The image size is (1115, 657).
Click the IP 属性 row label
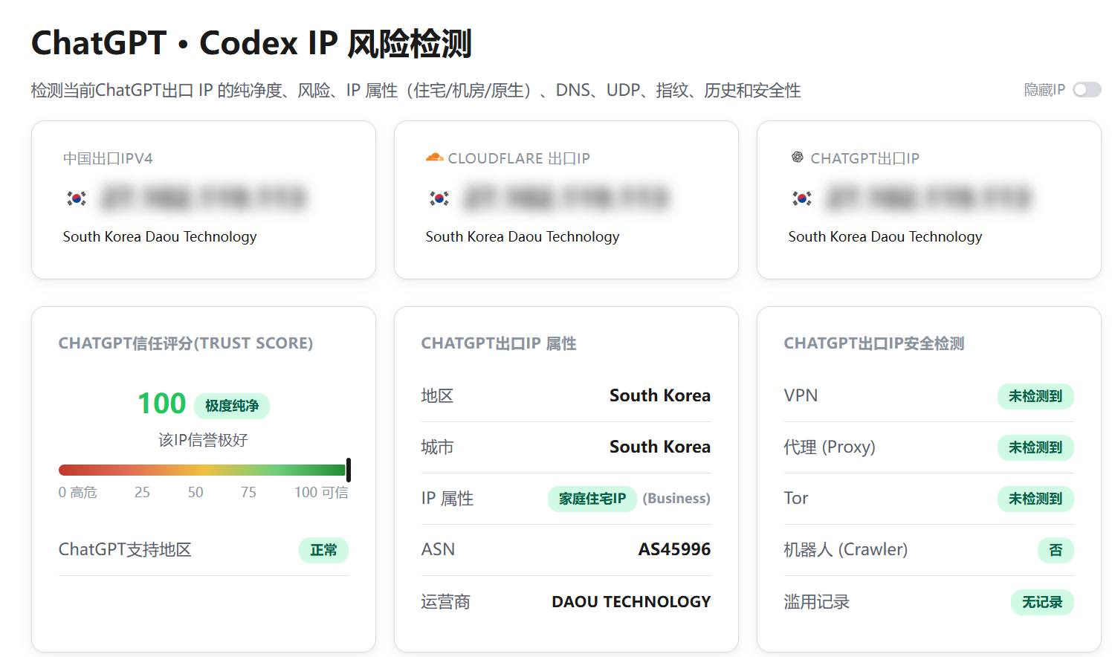pyautogui.click(x=447, y=498)
